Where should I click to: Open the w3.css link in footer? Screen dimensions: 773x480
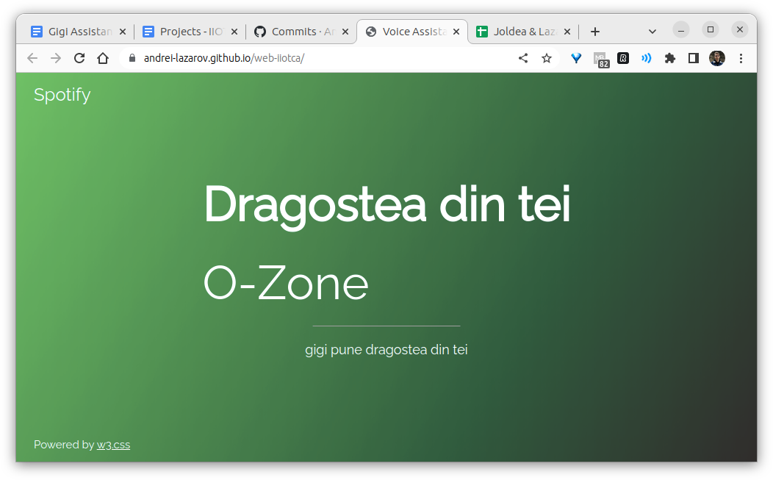click(x=113, y=445)
